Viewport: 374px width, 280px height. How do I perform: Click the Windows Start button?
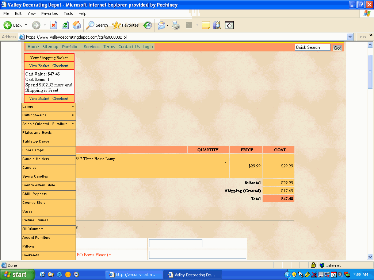point(17,275)
